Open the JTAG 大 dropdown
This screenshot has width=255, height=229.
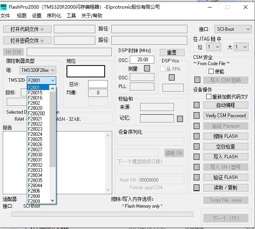pyautogui.click(x=241, y=47)
